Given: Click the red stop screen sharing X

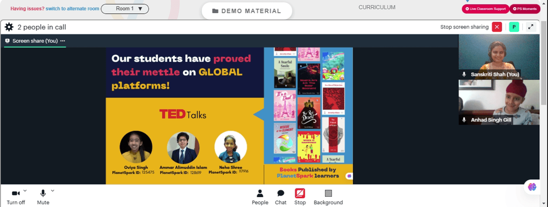Looking at the screenshot, I should [496, 27].
